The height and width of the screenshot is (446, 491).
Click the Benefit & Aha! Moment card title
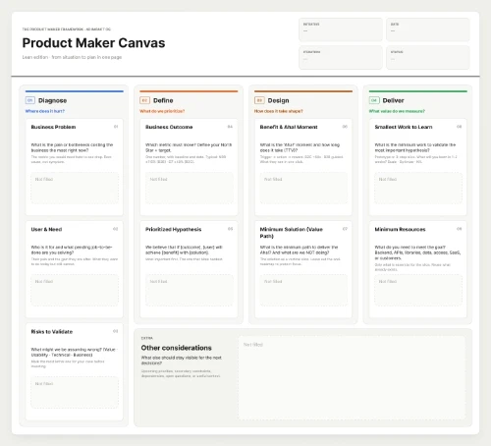pos(289,127)
